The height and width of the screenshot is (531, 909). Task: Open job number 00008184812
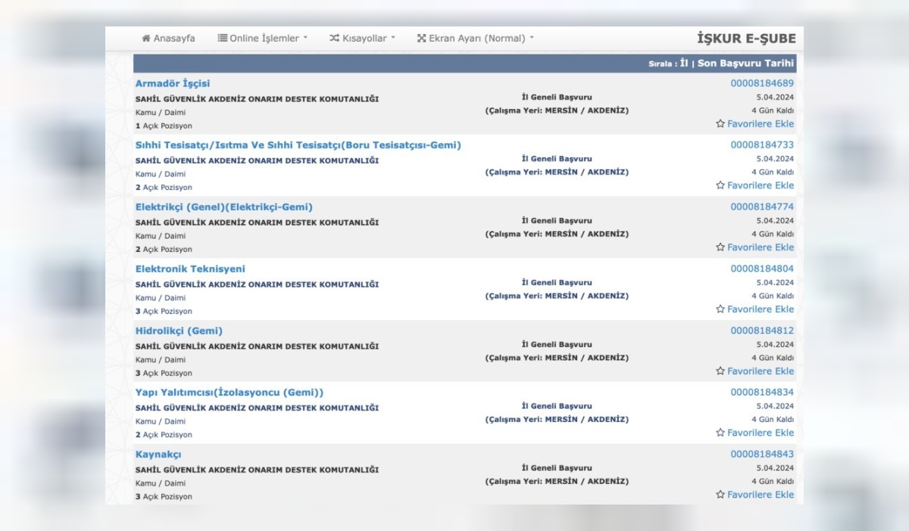[762, 331]
